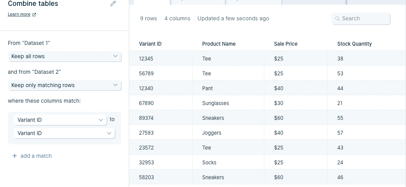Select the cell with Variant ID 58203

tap(161, 177)
